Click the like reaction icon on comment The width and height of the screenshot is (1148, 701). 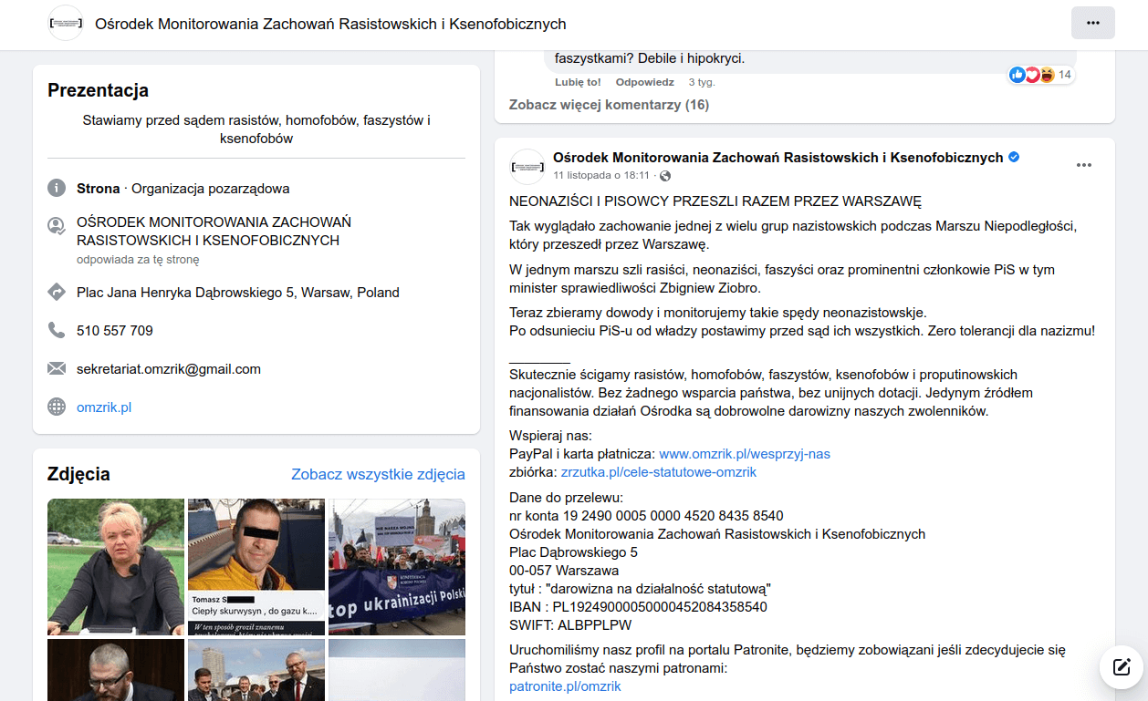1018,75
